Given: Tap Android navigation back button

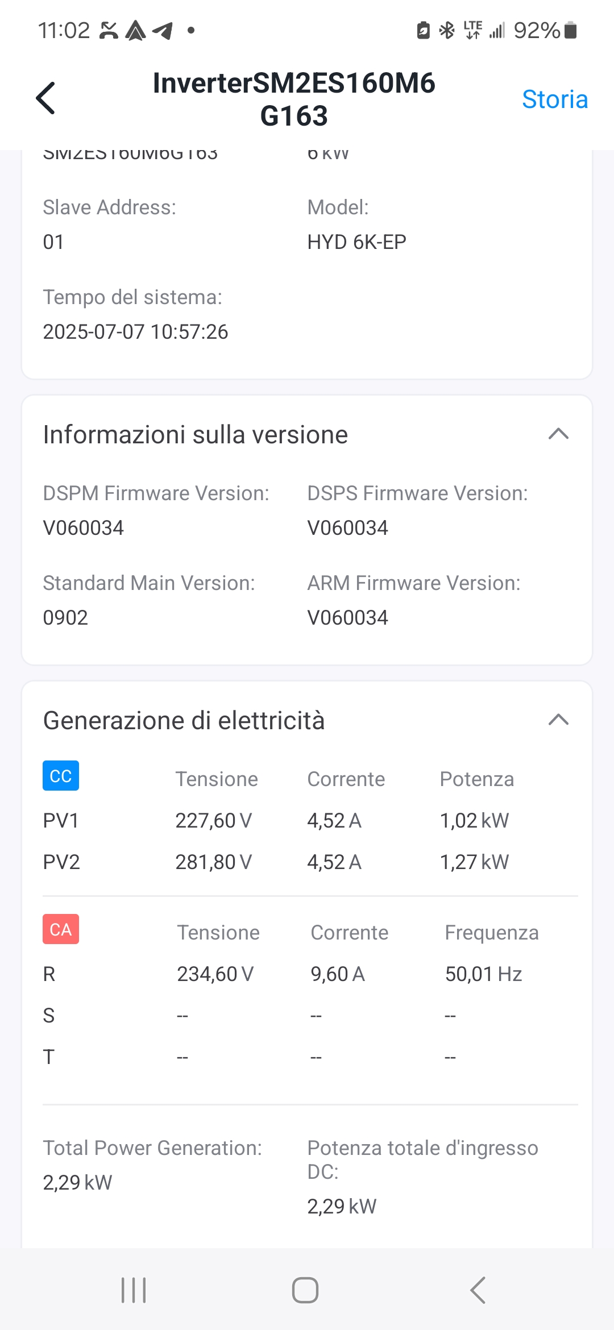Looking at the screenshot, I should 478,1290.
